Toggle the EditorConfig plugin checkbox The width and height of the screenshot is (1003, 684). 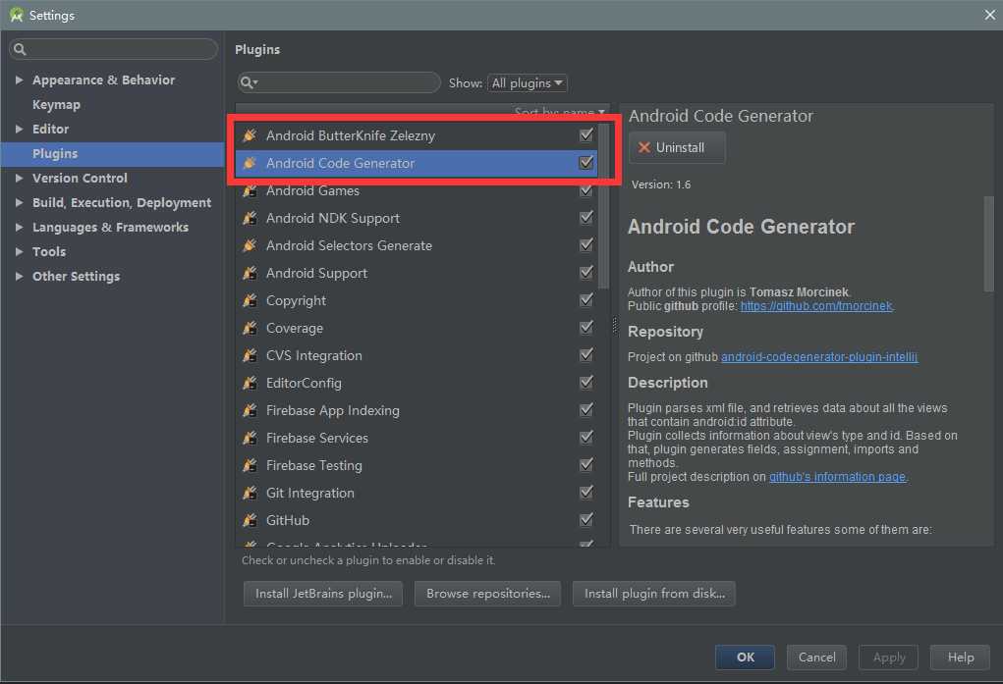[x=585, y=383]
